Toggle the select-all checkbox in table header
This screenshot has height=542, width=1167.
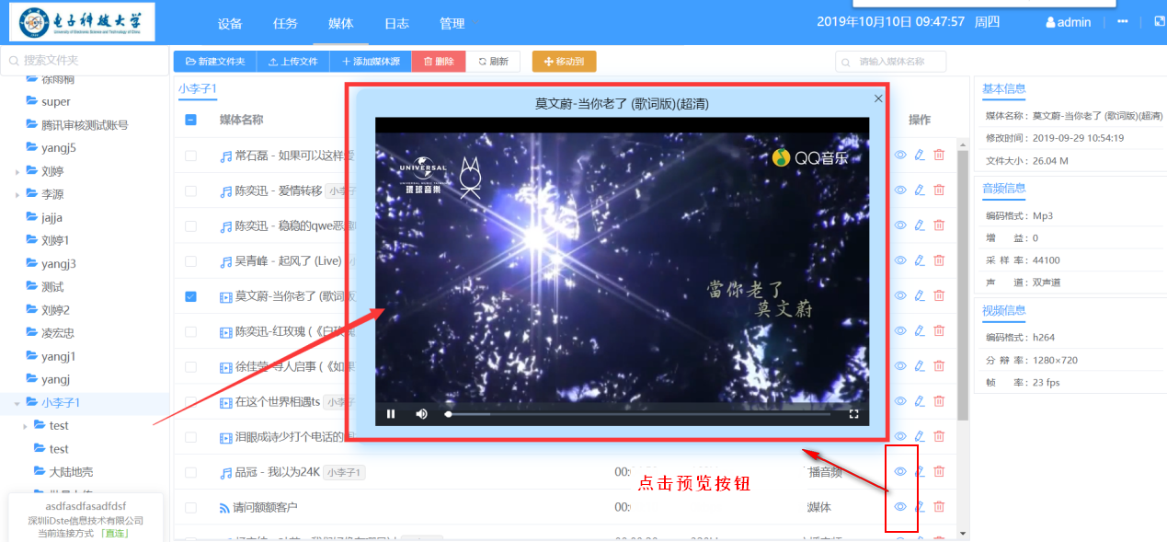[190, 120]
